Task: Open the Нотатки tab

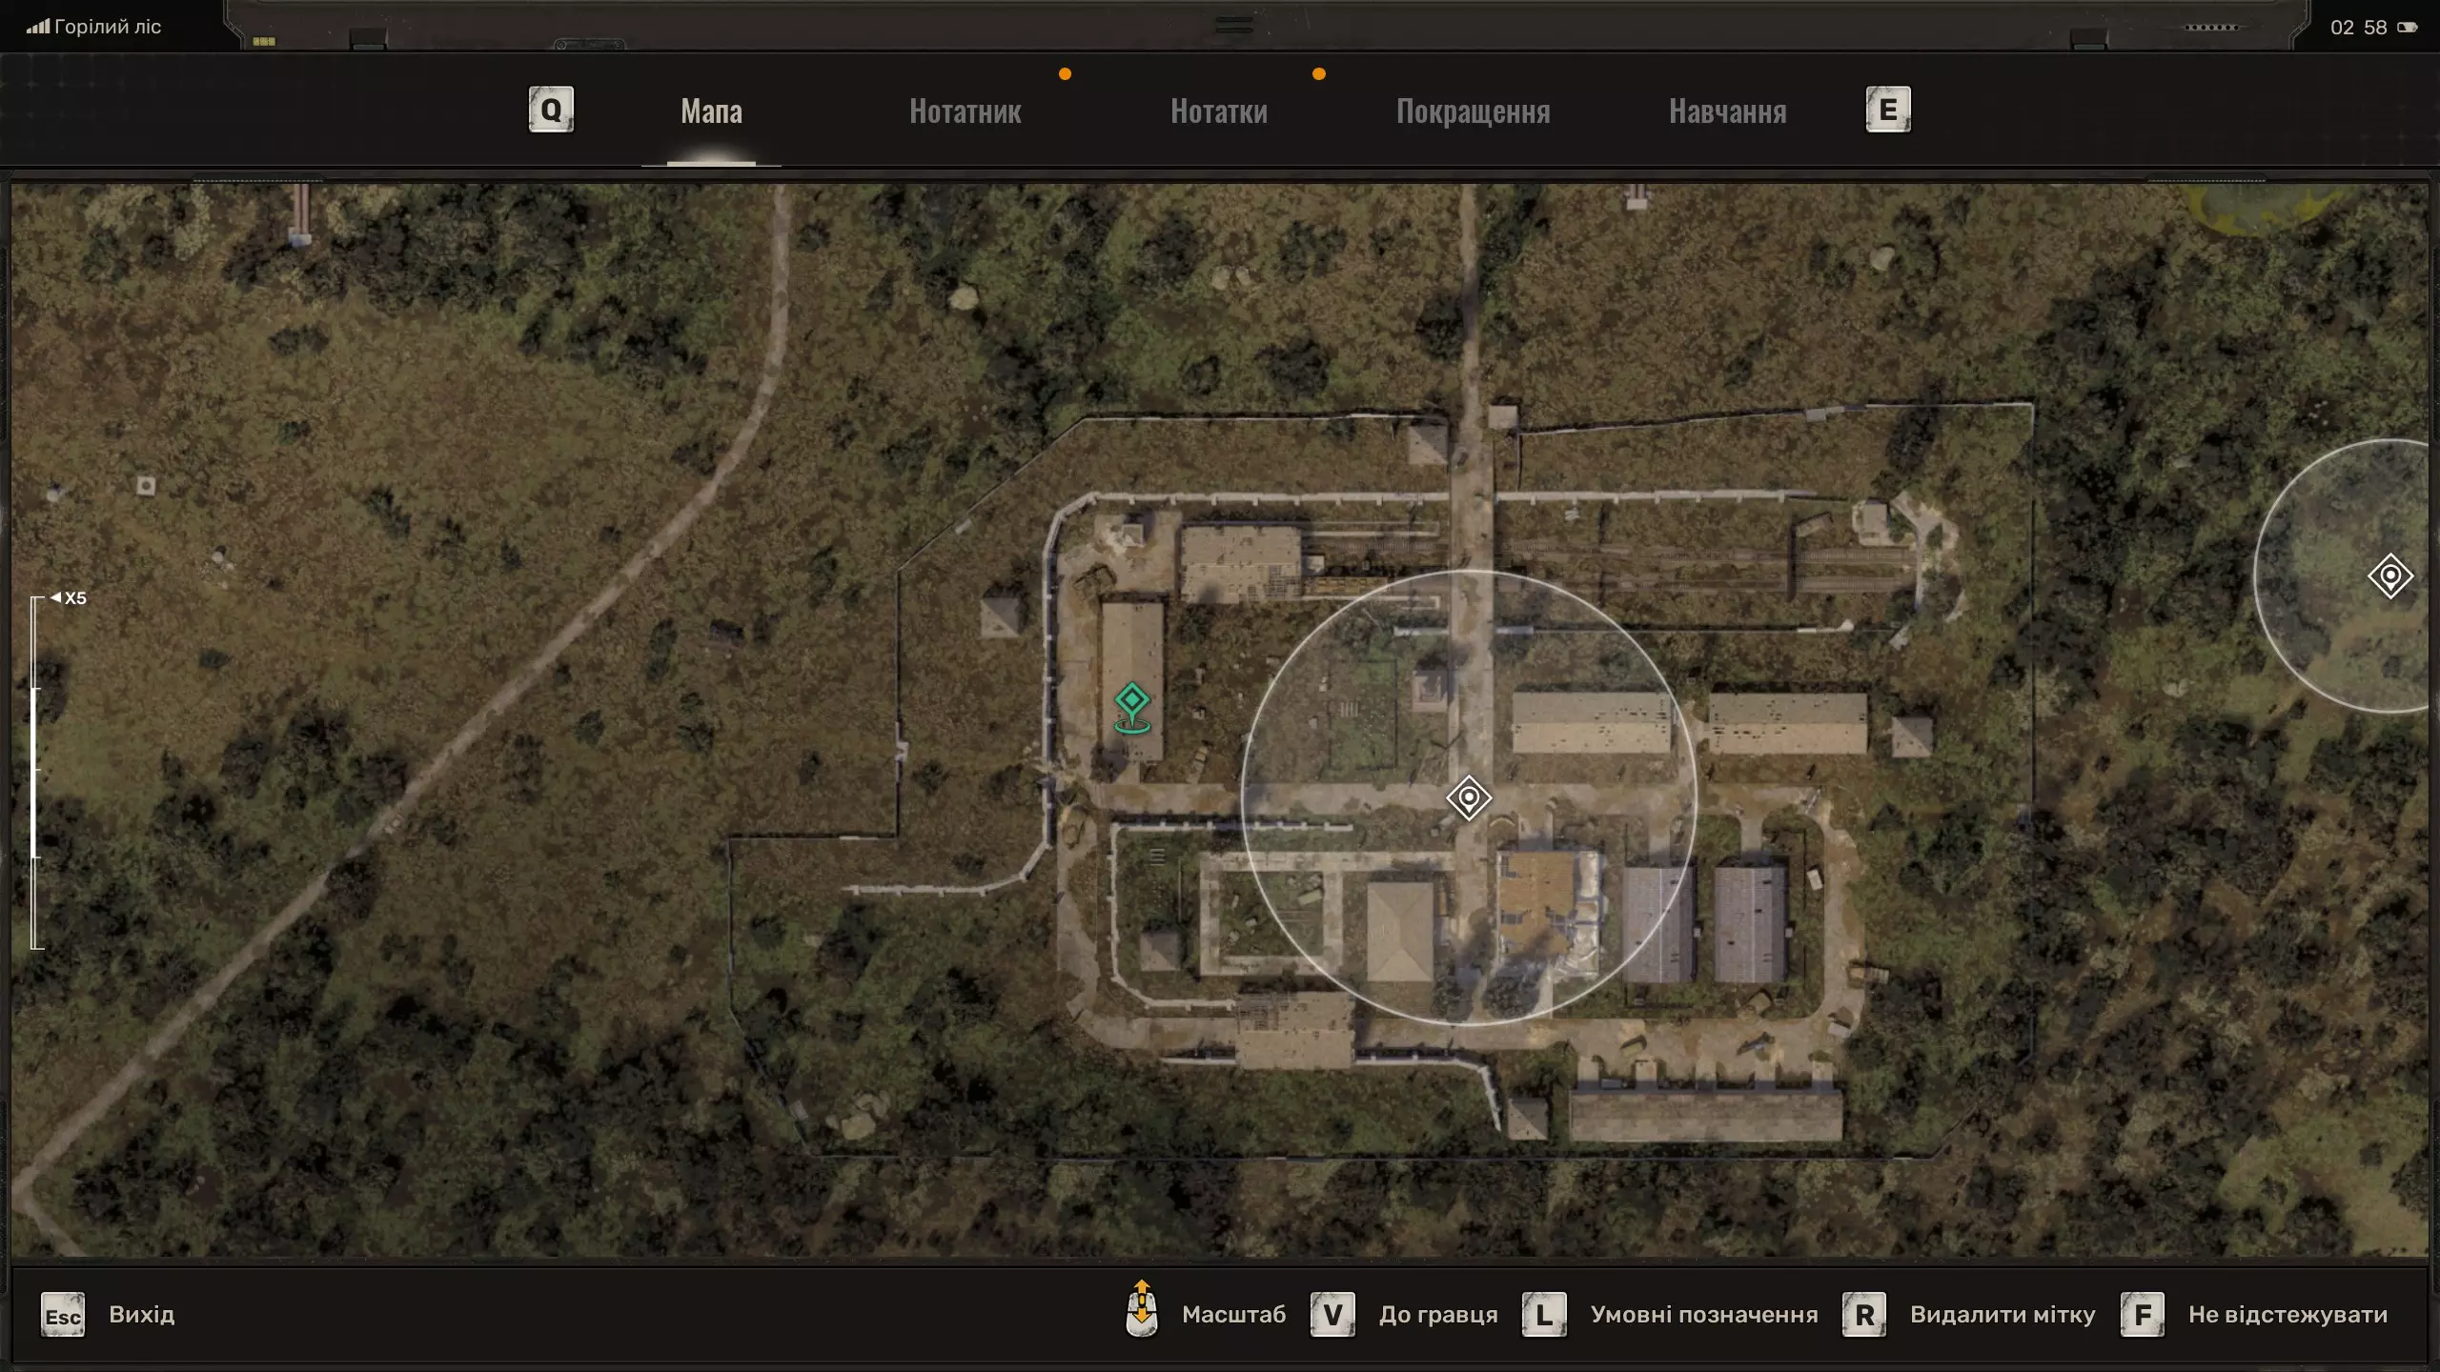Action: (x=1218, y=111)
